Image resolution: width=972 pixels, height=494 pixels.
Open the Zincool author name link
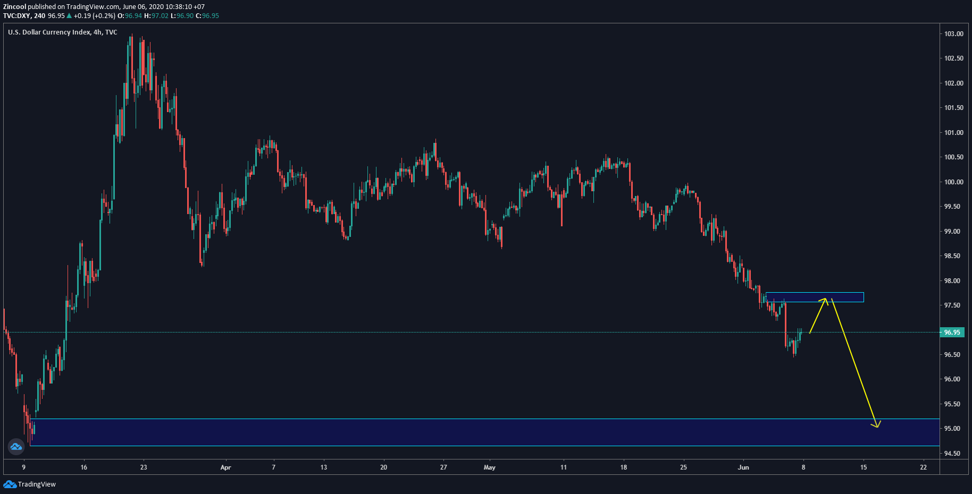point(14,7)
